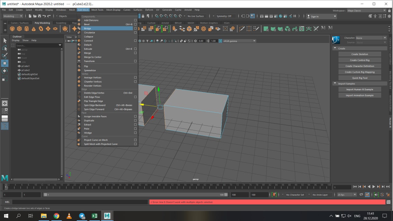393x221 pixels.
Task: Open Excel from the Windows taskbar
Action: click(x=94, y=216)
